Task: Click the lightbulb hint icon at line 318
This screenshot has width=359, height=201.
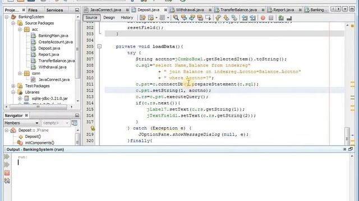Action: click(93, 128)
